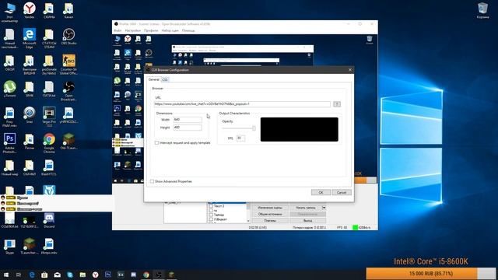498x280 pixels.
Task: Open the Yandex browser desktop icon
Action: coord(30,10)
